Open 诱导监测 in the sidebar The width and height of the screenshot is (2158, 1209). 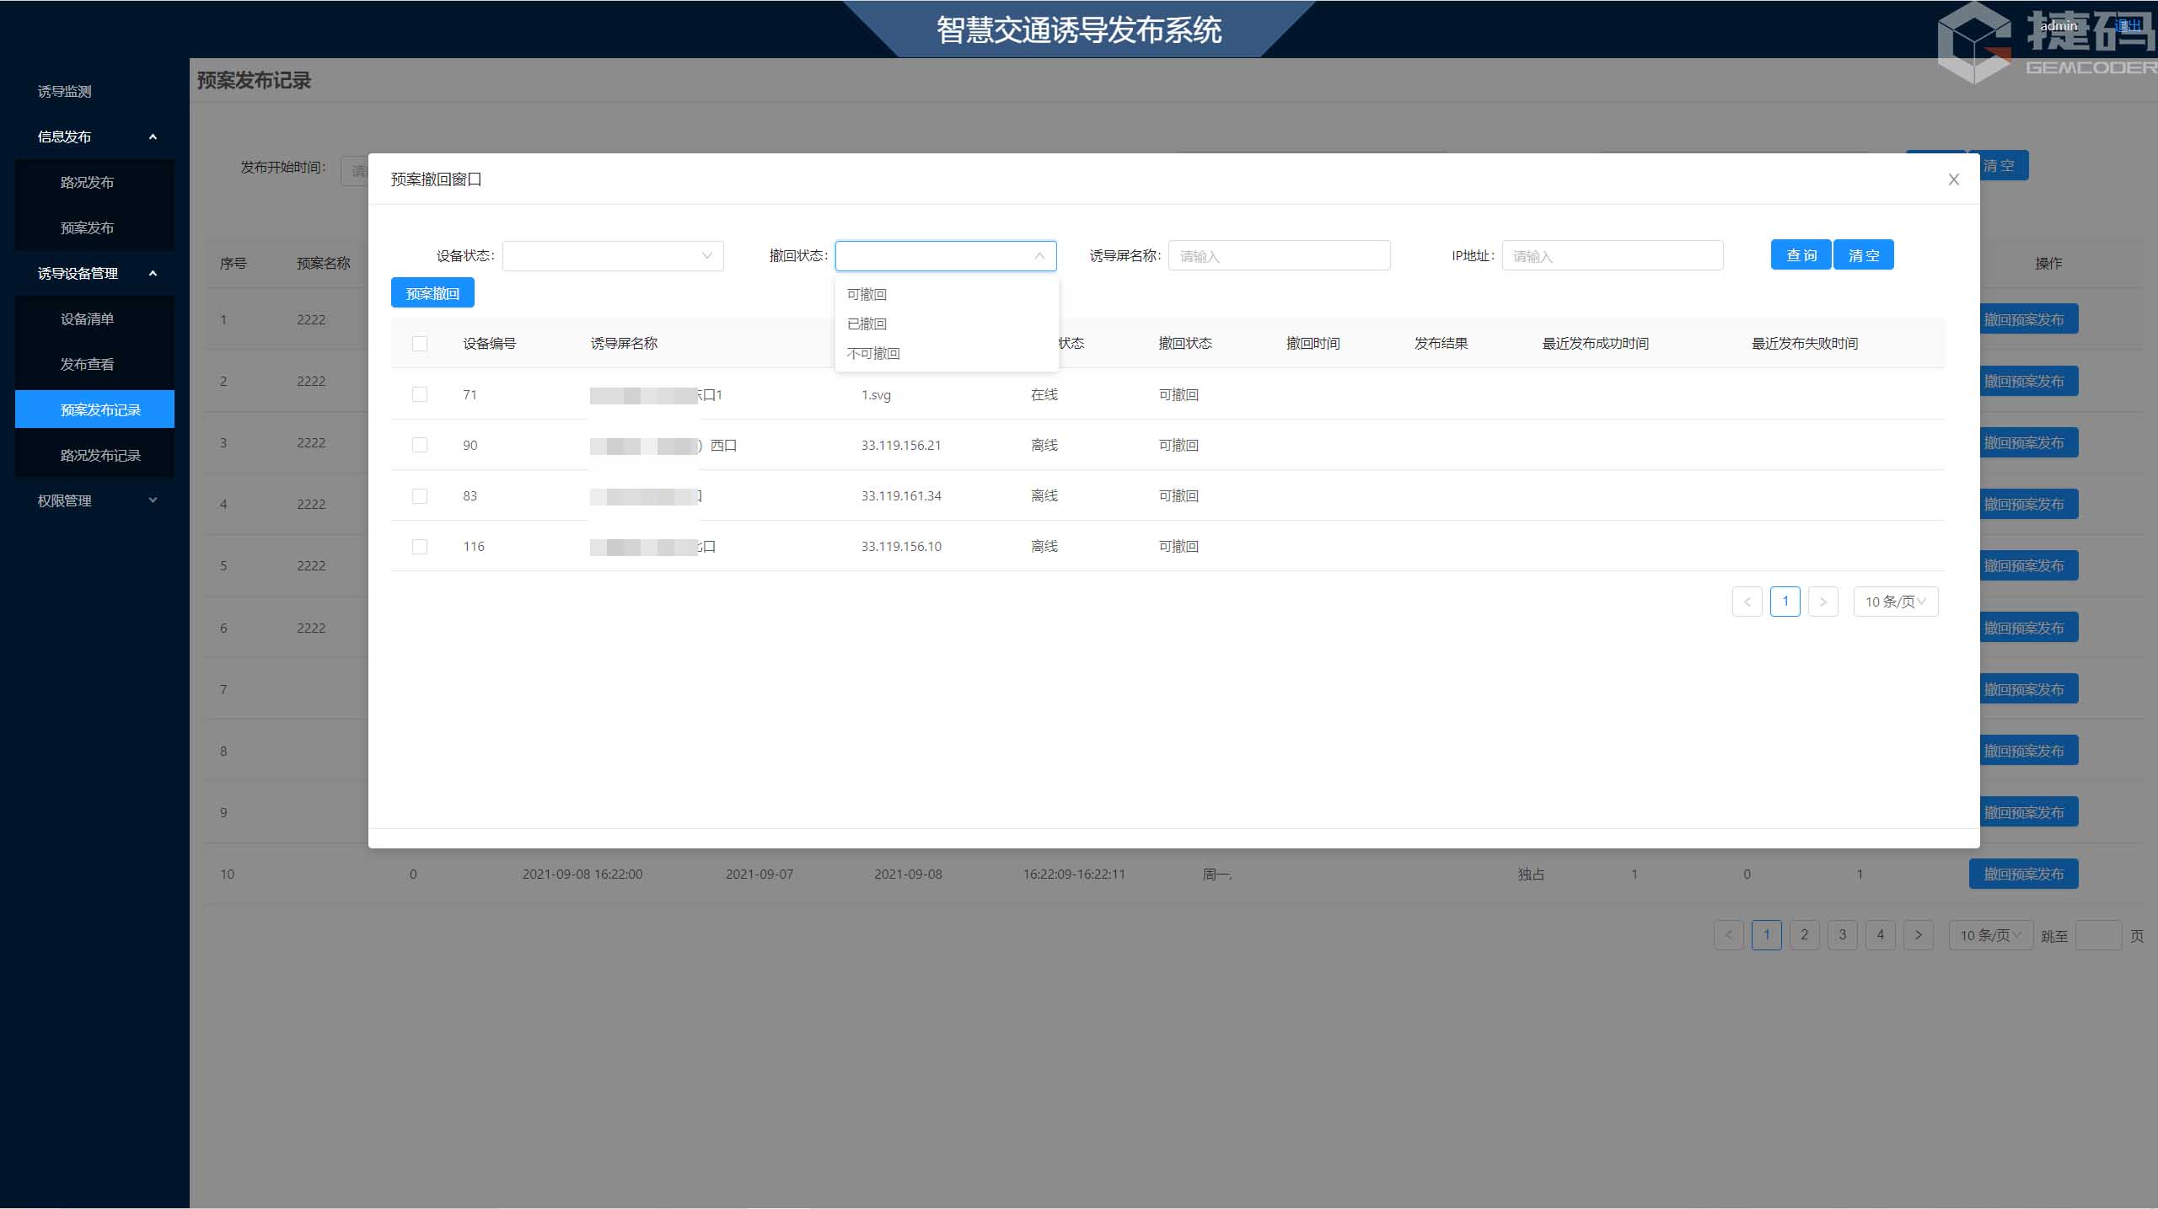[x=65, y=91]
